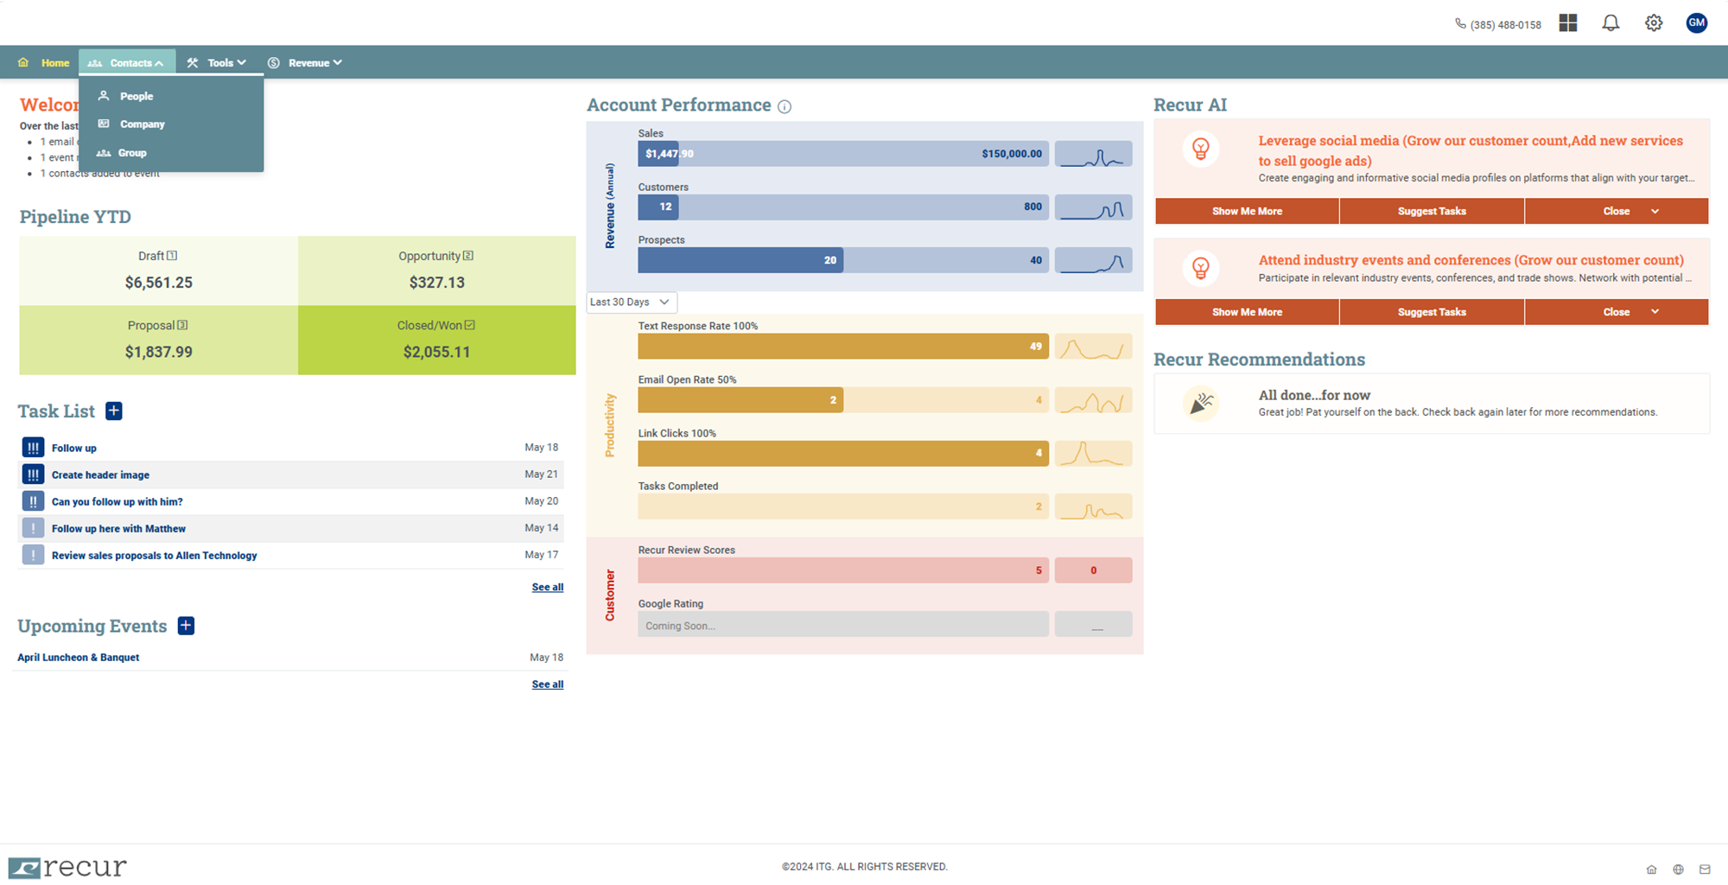Click the GM profile avatar
The height and width of the screenshot is (885, 1728).
tap(1696, 22)
